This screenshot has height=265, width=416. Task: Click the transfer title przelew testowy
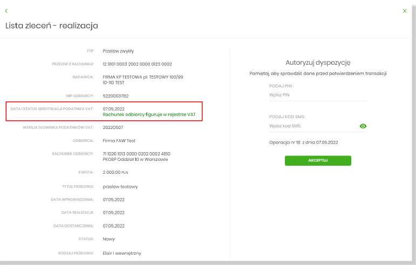tap(120, 187)
